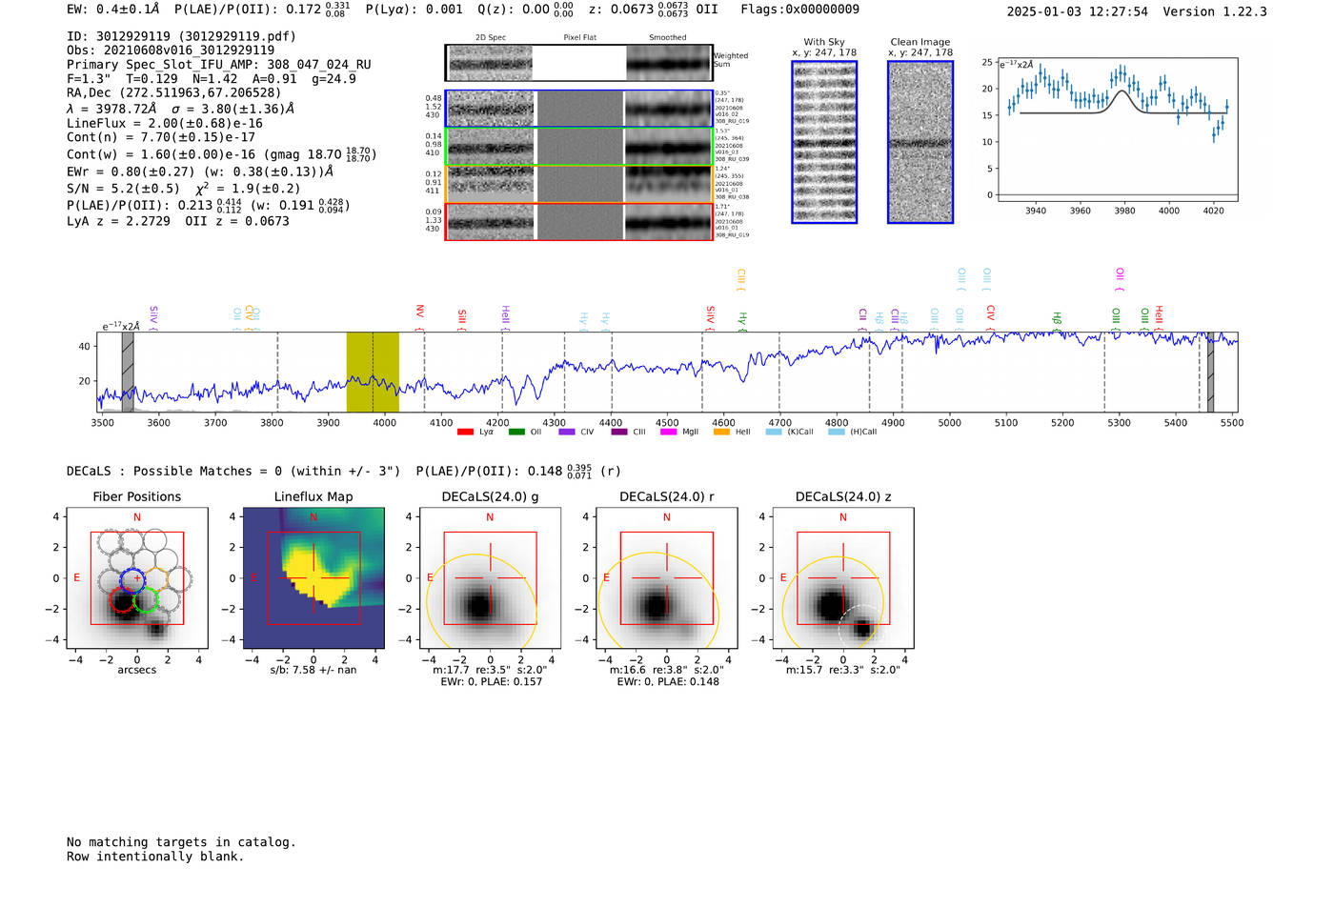This screenshot has width=1334, height=908.
Task: Select the green-bordered fiber spectrum row
Action: click(x=578, y=147)
